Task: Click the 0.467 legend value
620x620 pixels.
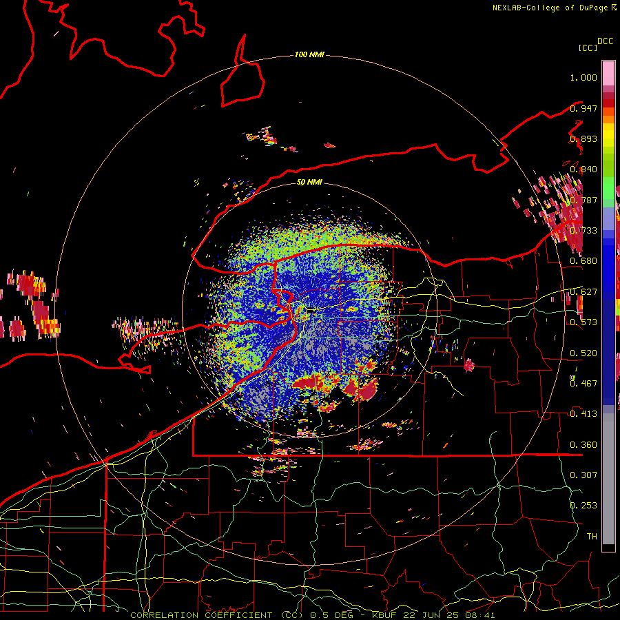Action: pos(583,383)
